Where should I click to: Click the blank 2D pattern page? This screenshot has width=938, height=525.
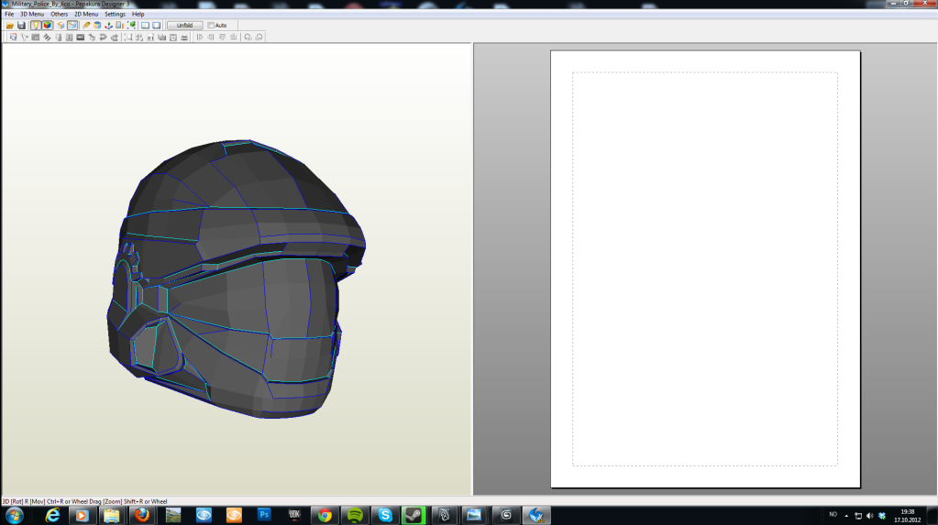tap(705, 269)
